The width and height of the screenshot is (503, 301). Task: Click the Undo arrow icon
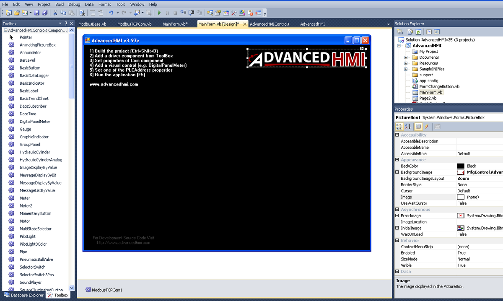click(111, 13)
